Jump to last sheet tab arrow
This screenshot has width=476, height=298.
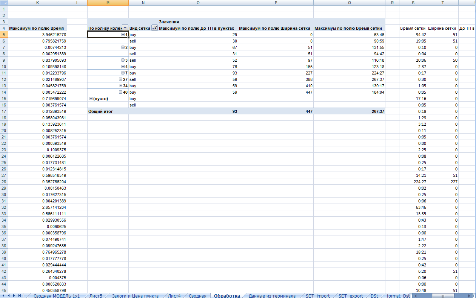pos(19,296)
